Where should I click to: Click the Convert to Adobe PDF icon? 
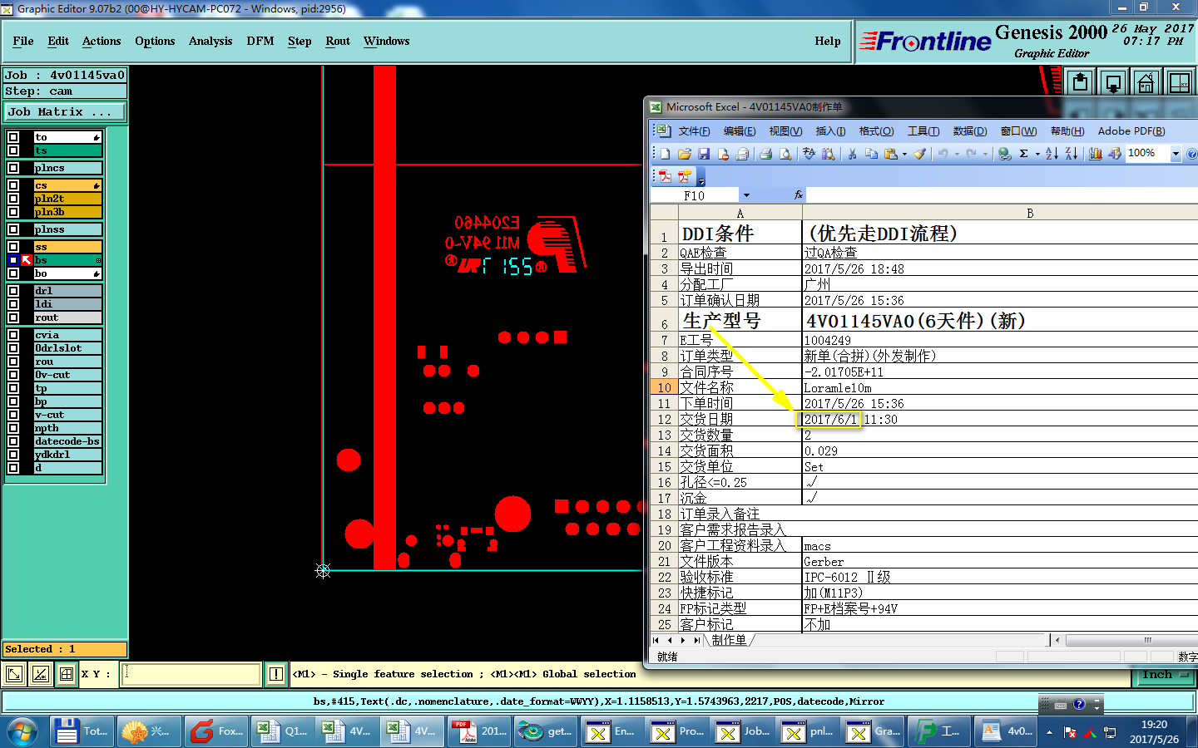click(x=665, y=176)
